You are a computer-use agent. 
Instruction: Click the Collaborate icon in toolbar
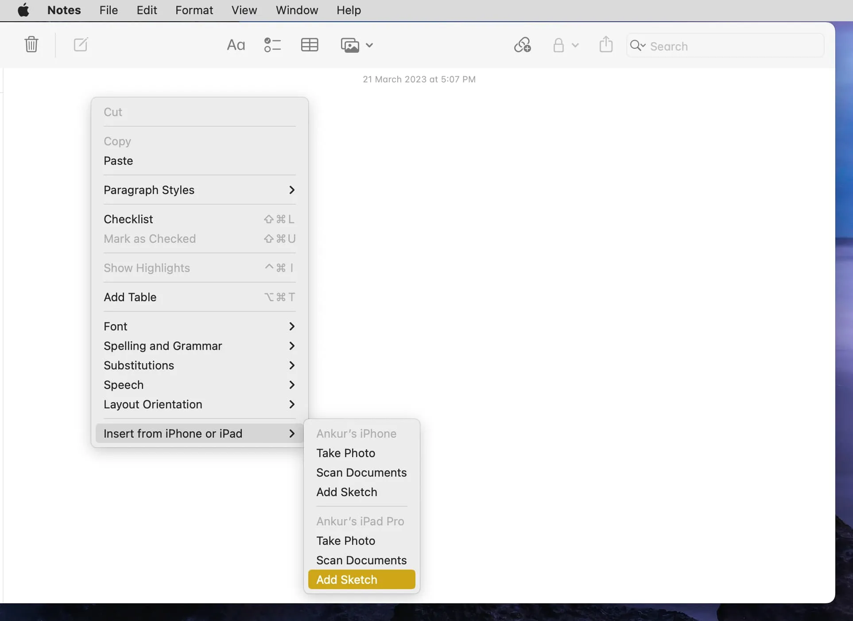pos(522,44)
